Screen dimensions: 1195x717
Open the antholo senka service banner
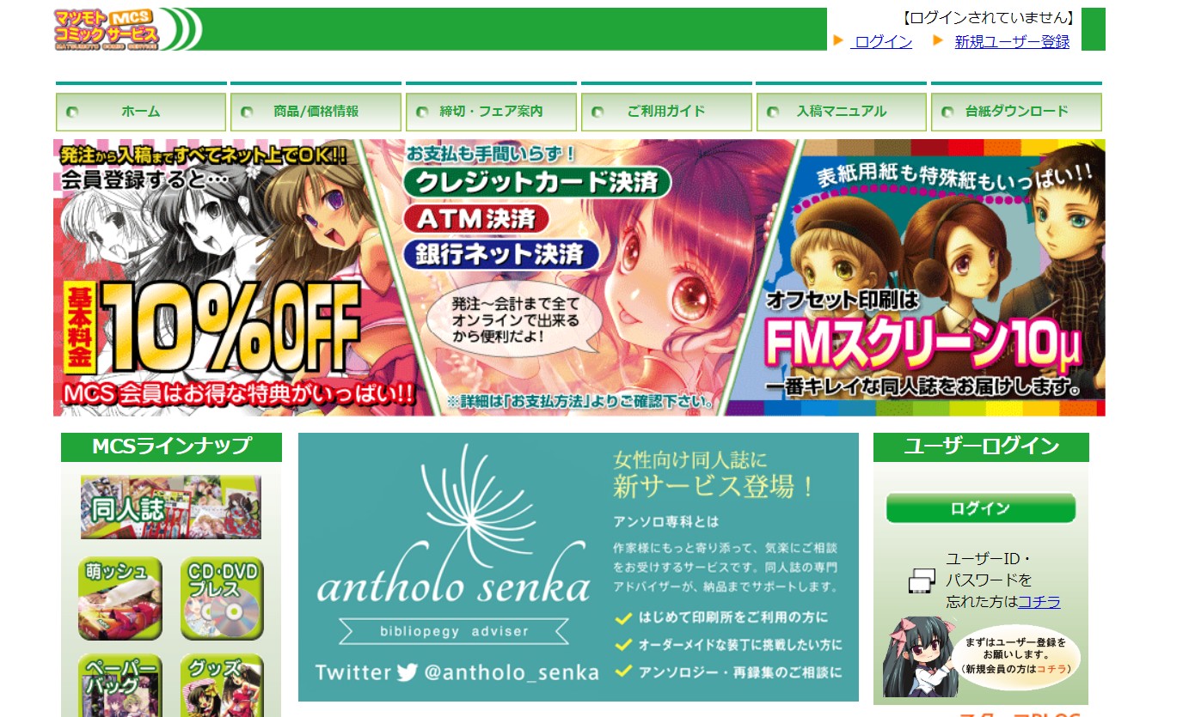pyautogui.click(x=579, y=567)
